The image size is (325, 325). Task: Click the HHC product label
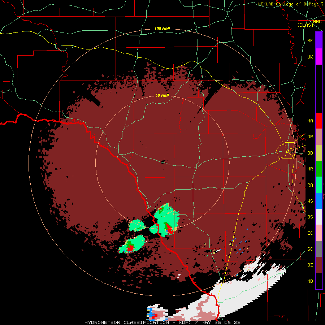tap(317, 22)
